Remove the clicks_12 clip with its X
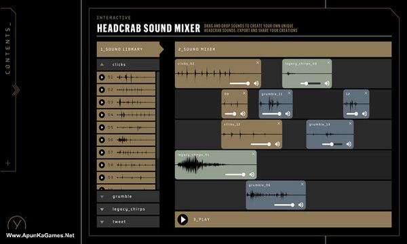The image size is (407, 244). pyautogui.click(x=279, y=123)
